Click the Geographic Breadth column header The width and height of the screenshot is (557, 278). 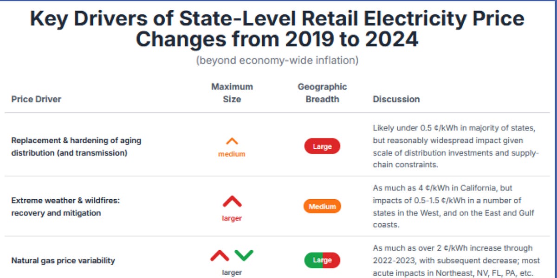[322, 93]
